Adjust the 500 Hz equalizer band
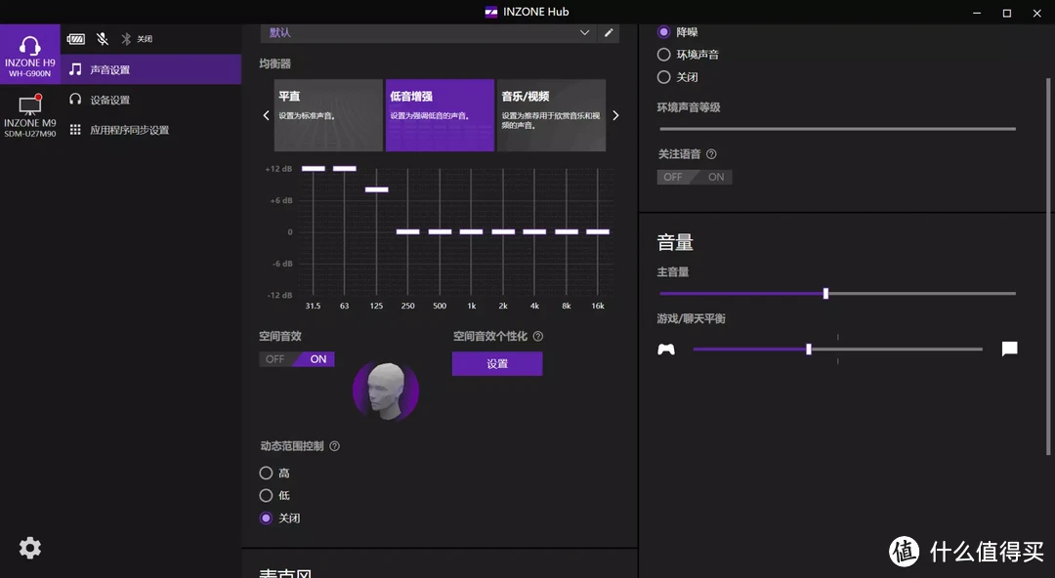 coord(440,231)
